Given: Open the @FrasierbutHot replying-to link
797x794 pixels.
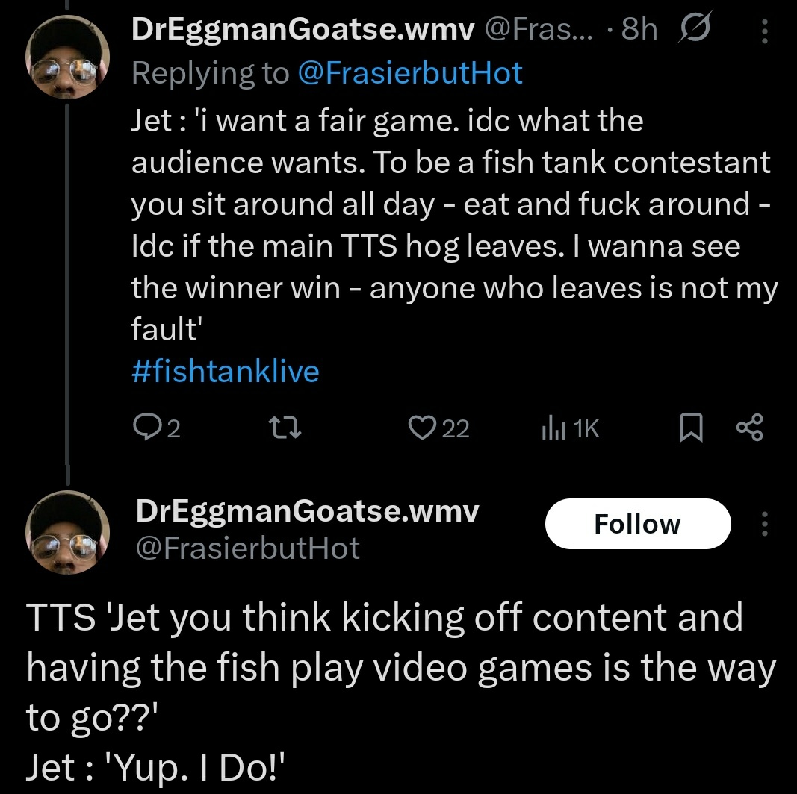Looking at the screenshot, I should [x=410, y=73].
